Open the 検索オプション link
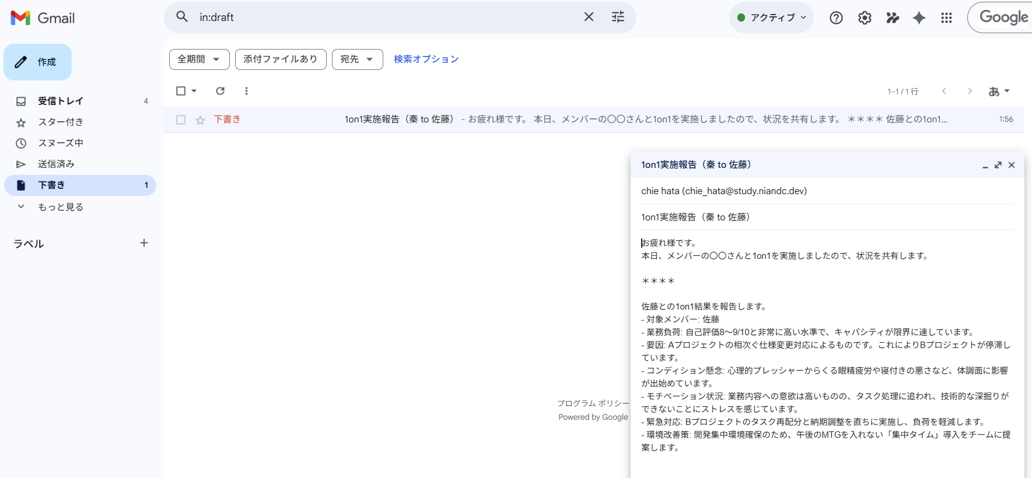Screen dimensions: 1032x478 tap(426, 59)
